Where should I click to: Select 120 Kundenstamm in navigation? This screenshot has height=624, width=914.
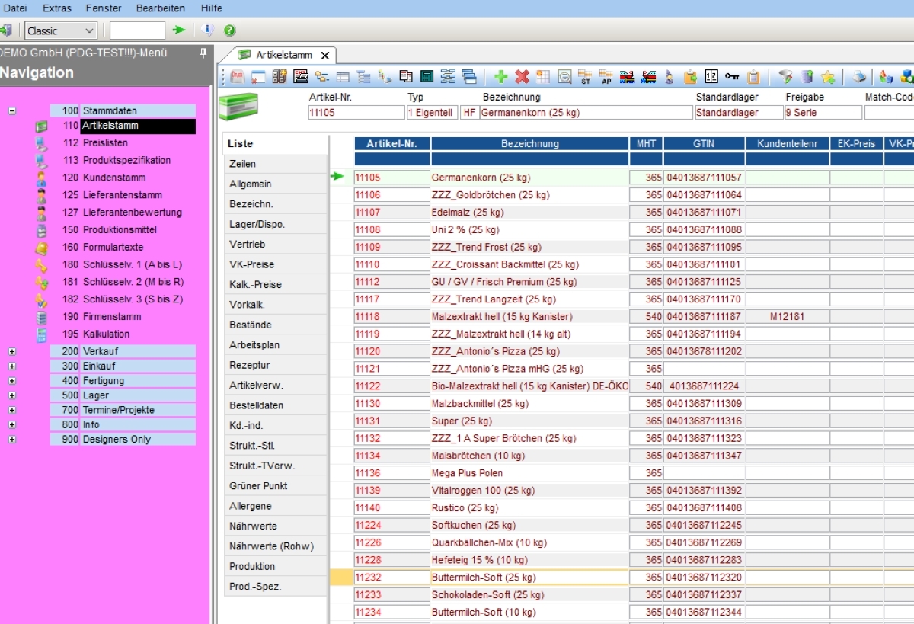click(114, 178)
